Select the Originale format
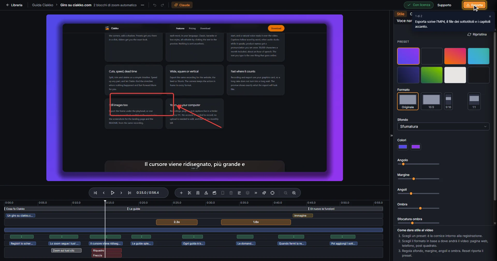This screenshot has height=261, width=497. coord(408,101)
